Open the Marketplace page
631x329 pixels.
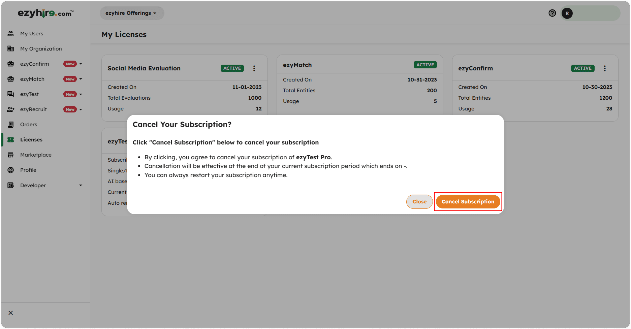(36, 155)
